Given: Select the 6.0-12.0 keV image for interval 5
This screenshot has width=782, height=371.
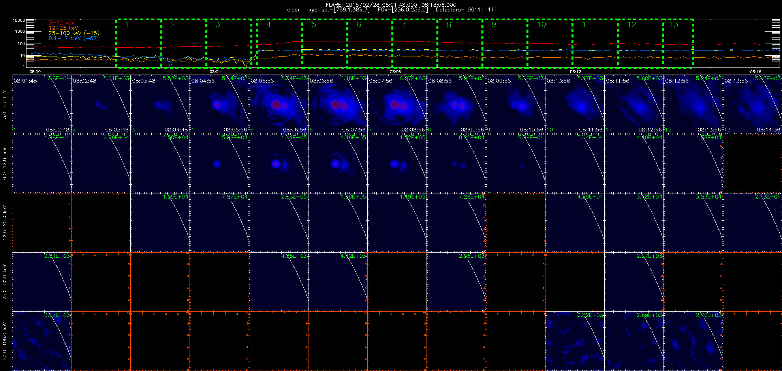Looking at the screenshot, I should tap(279, 163).
